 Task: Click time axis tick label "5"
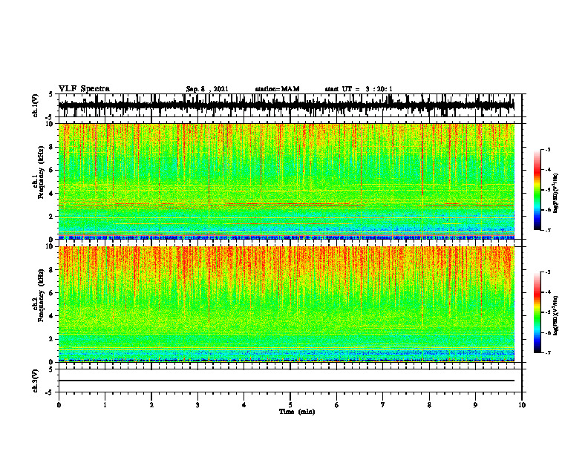click(290, 405)
